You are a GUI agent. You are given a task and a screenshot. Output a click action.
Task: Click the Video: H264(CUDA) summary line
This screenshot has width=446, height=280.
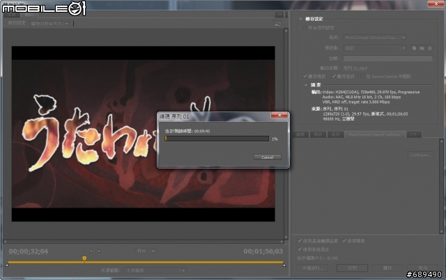coord(371,92)
